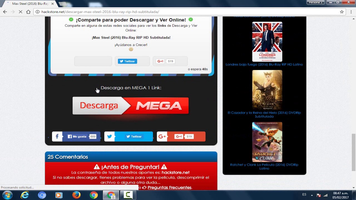Open pinned Google Chrome taskbar icon

pyautogui.click(x=94, y=195)
